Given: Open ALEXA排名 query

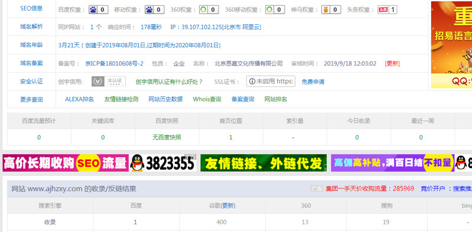Looking at the screenshot, I should pos(80,99).
